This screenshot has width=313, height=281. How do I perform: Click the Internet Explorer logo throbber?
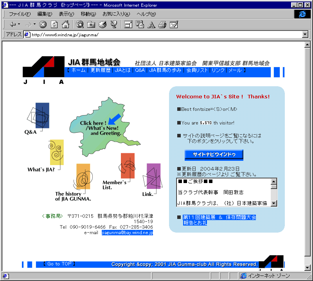(302, 14)
